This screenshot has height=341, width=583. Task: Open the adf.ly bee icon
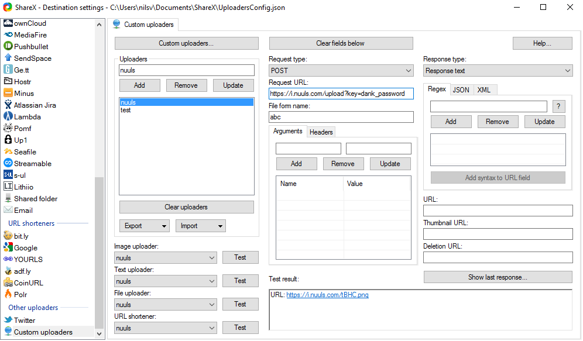coord(8,271)
